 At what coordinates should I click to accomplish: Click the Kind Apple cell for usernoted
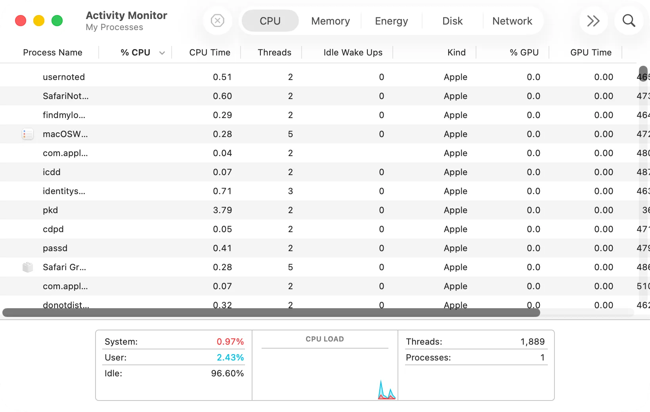pyautogui.click(x=455, y=77)
